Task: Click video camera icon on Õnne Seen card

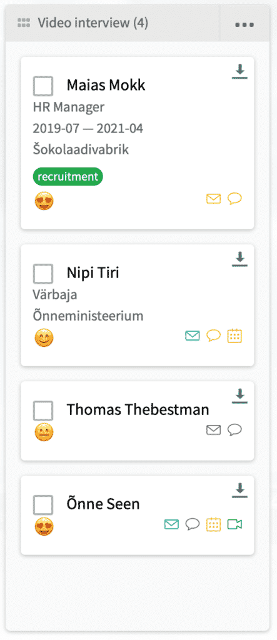Action: coord(235,524)
